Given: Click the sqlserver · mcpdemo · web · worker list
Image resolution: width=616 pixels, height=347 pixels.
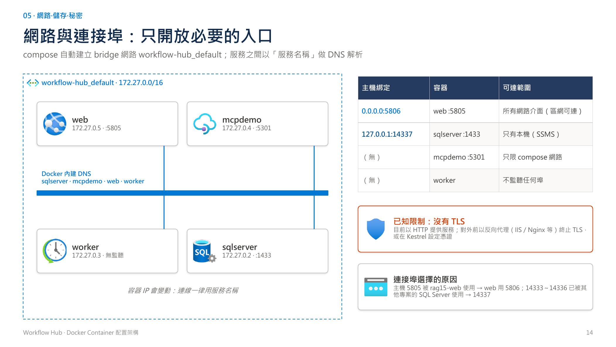Looking at the screenshot, I should (93, 181).
